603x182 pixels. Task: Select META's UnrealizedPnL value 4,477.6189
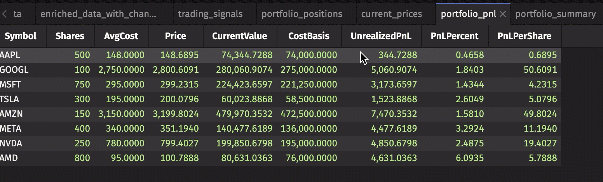pyautogui.click(x=394, y=129)
